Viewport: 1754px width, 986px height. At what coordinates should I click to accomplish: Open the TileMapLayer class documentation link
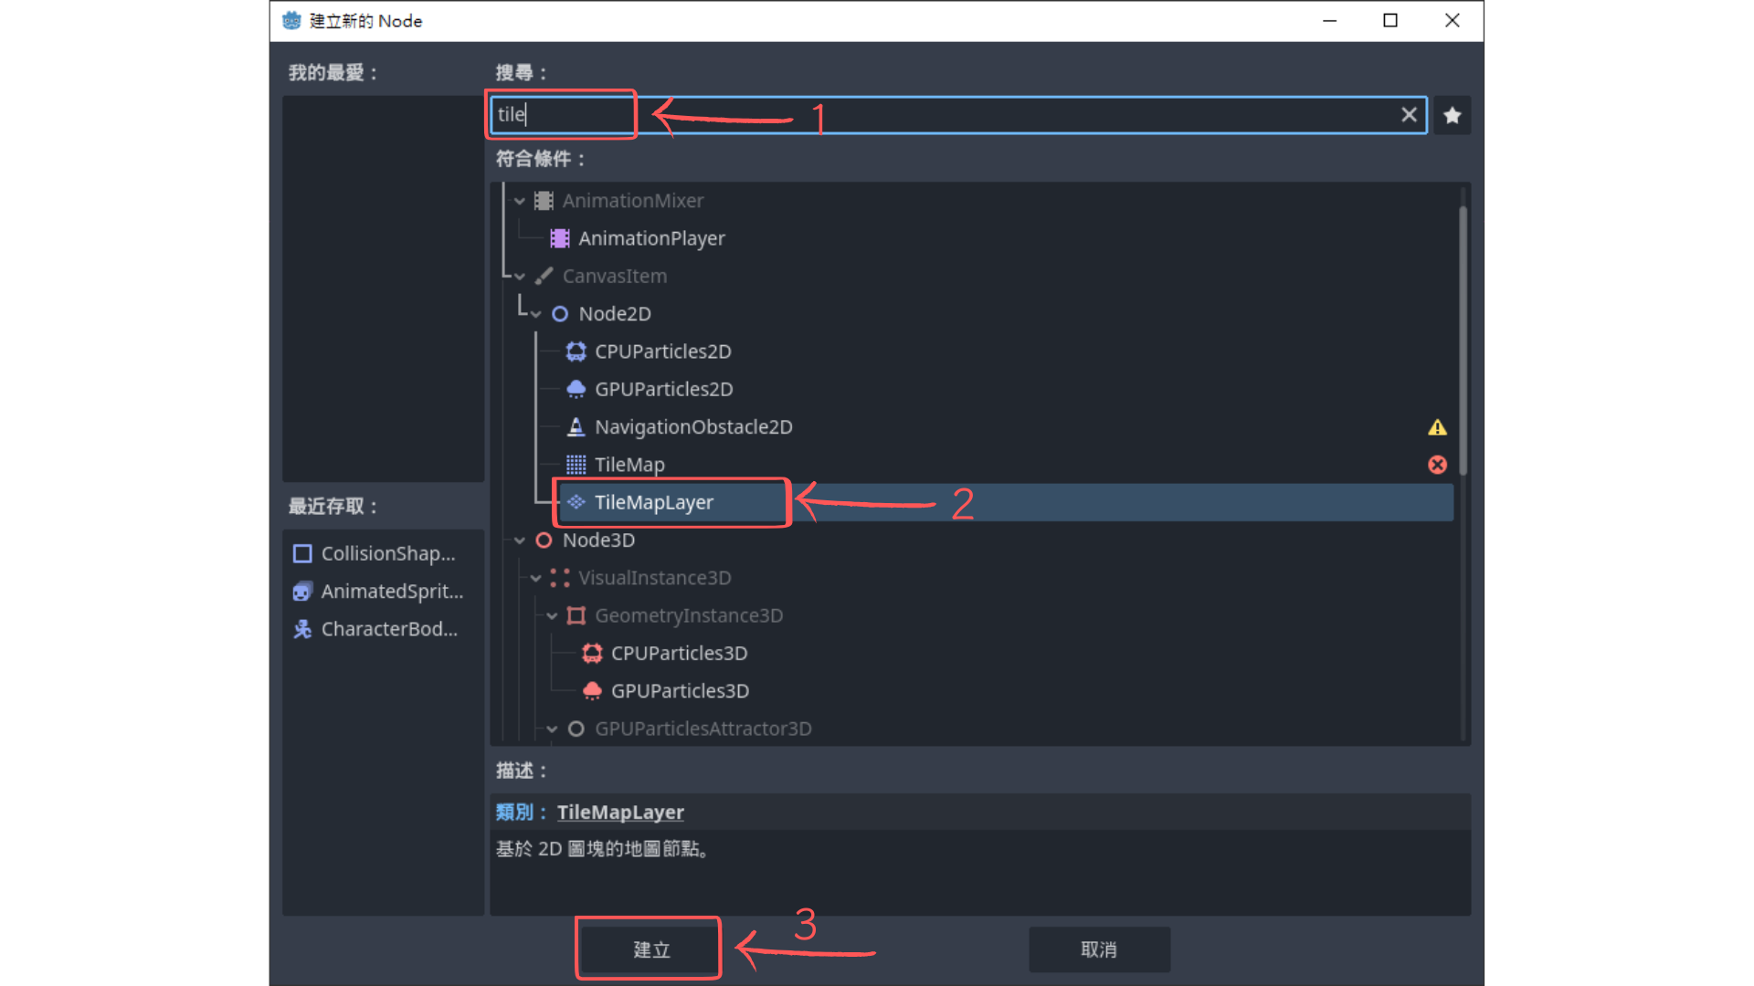coord(620,812)
